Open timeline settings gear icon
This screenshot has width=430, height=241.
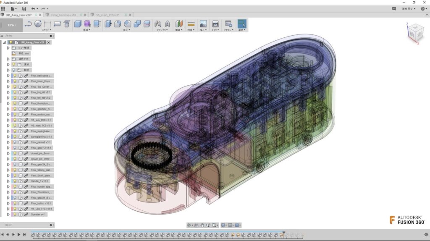(x=426, y=235)
